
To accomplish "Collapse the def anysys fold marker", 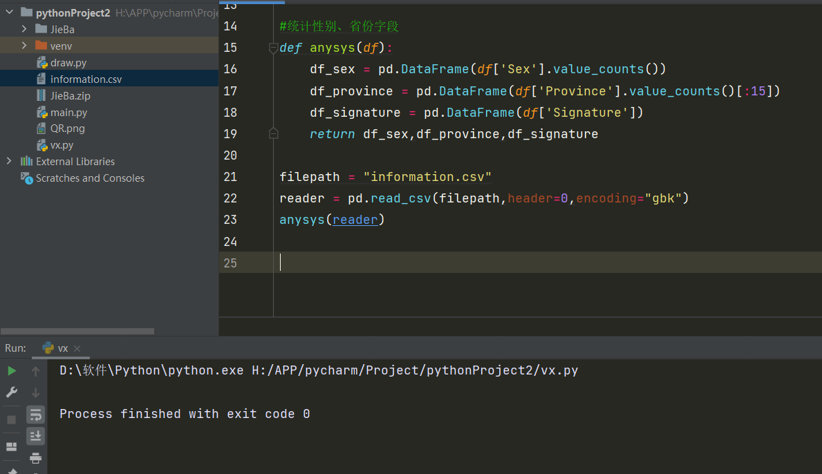I will click(273, 48).
